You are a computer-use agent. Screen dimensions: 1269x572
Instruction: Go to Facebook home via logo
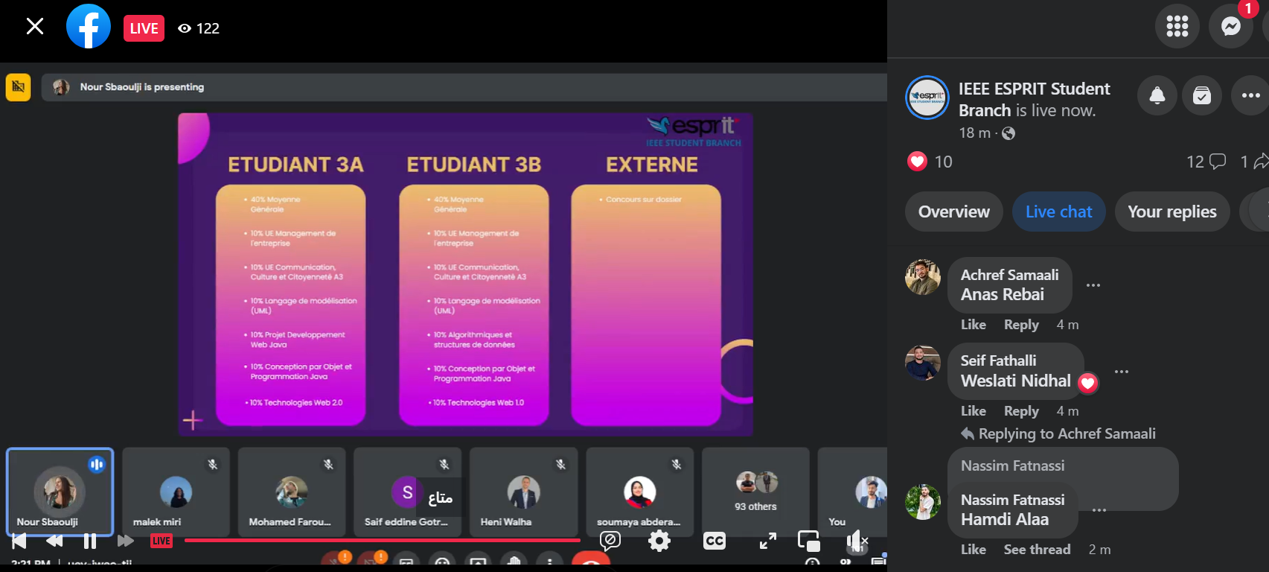click(89, 27)
